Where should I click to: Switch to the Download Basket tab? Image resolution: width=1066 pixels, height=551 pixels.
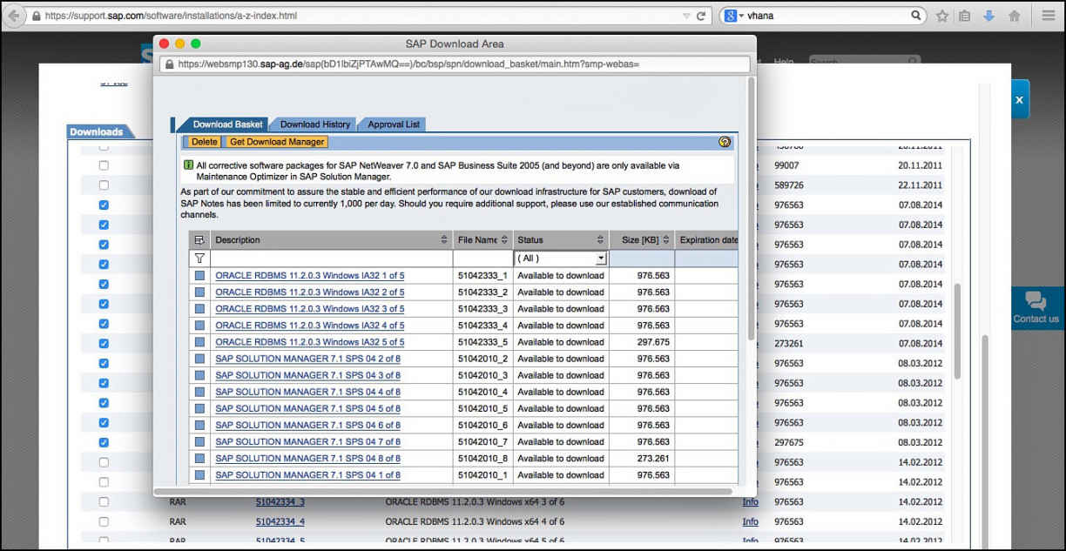227,124
